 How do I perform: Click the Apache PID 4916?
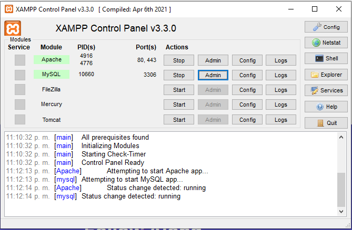click(86, 56)
